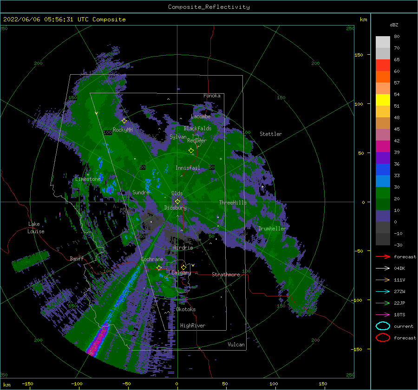The height and width of the screenshot is (390, 418).
Task: Click the km unit label at bottom left
Action: 7,385
